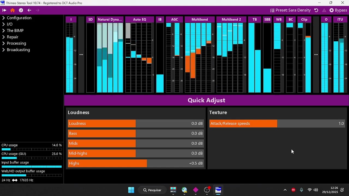This screenshot has height=196, width=349.
Task: Click the Pesquisar taskbar search box
Action: (x=152, y=190)
